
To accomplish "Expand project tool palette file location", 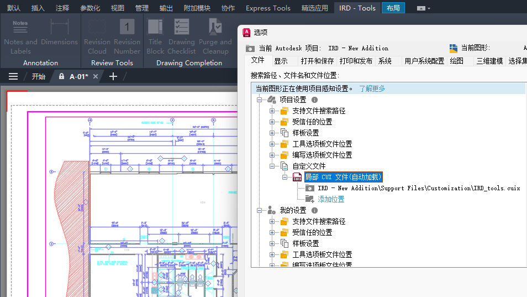I will pos(272,144).
